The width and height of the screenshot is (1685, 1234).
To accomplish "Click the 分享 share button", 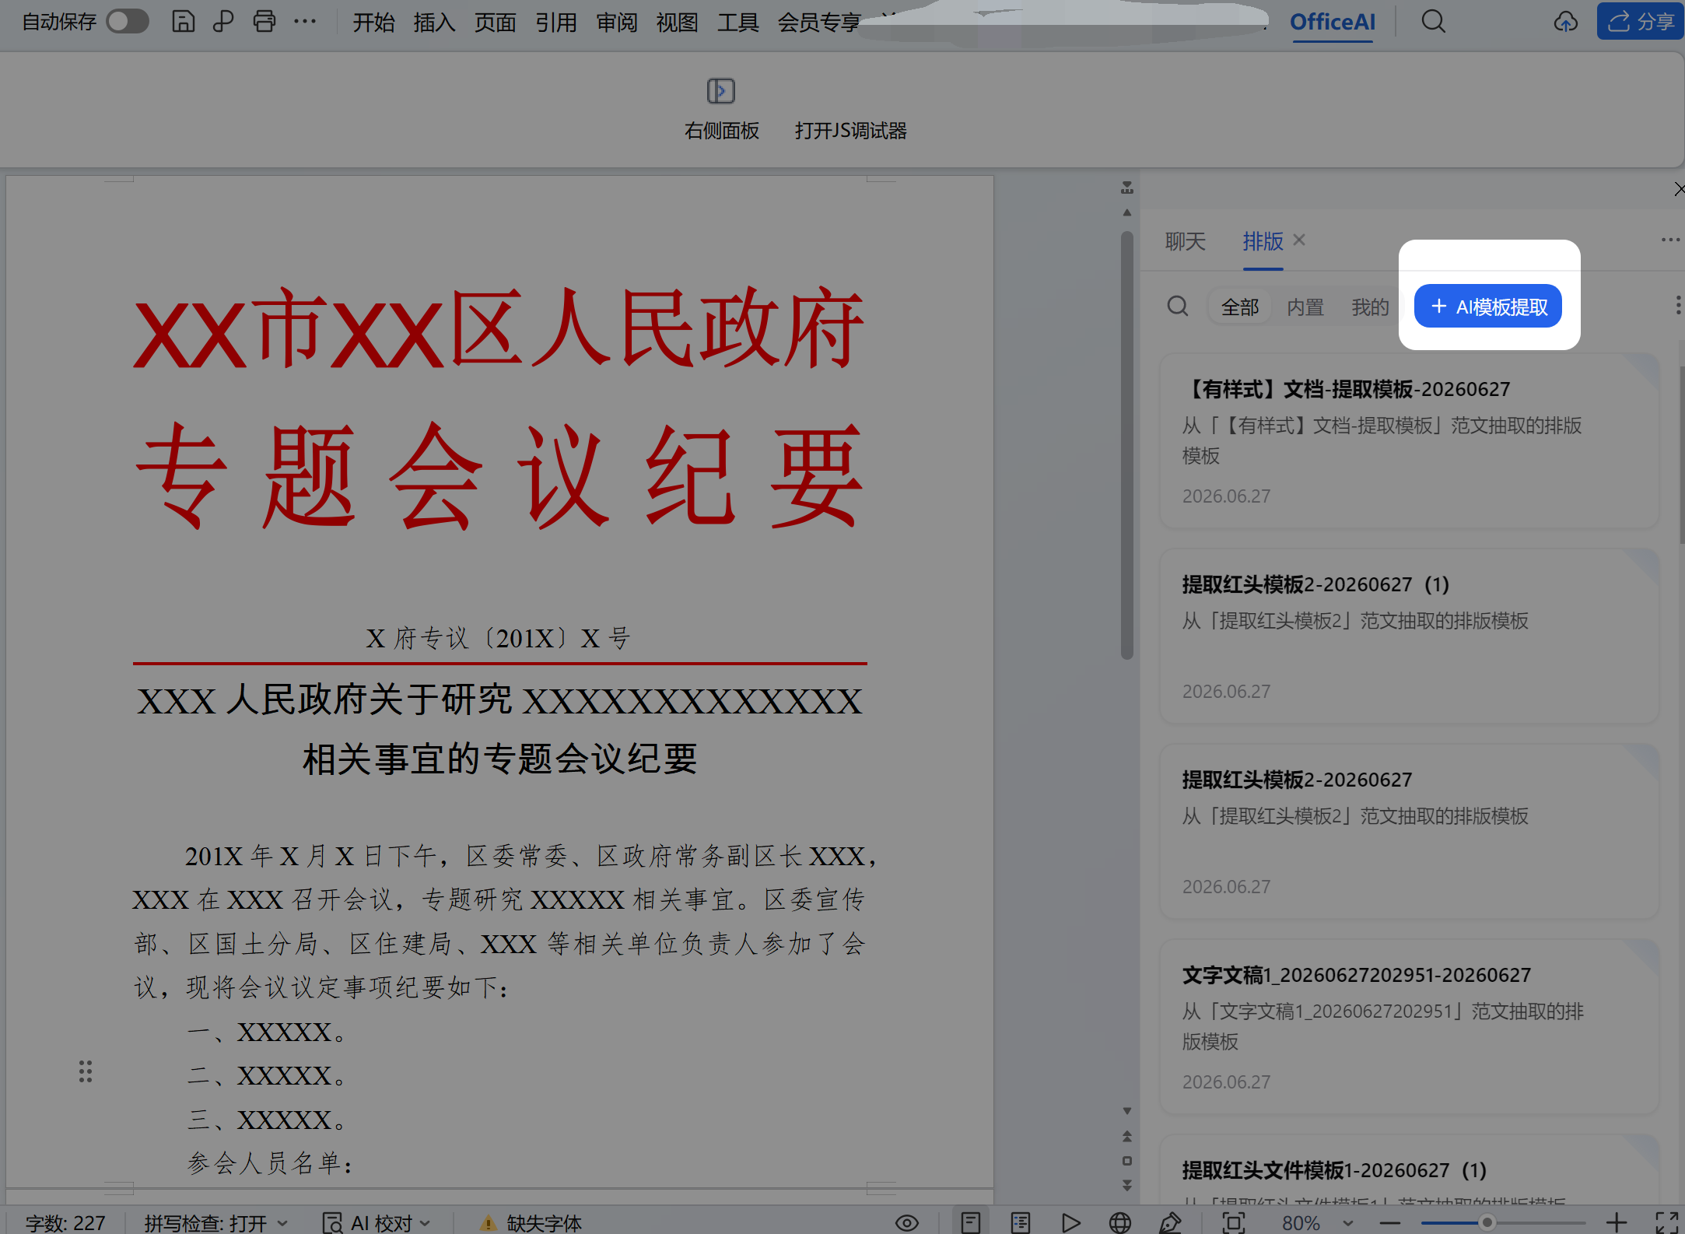I will (1641, 21).
